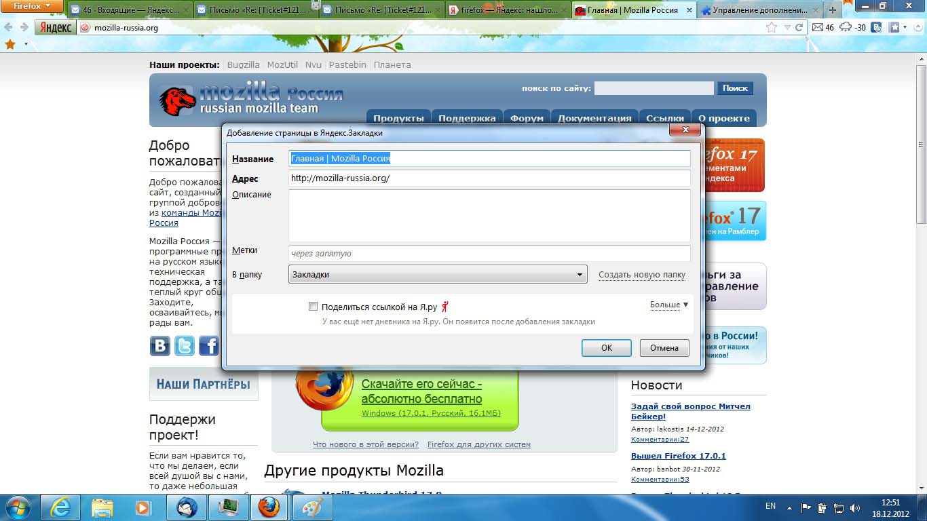Open Windows Explorer from the taskbar
The image size is (927, 521).
click(x=102, y=507)
